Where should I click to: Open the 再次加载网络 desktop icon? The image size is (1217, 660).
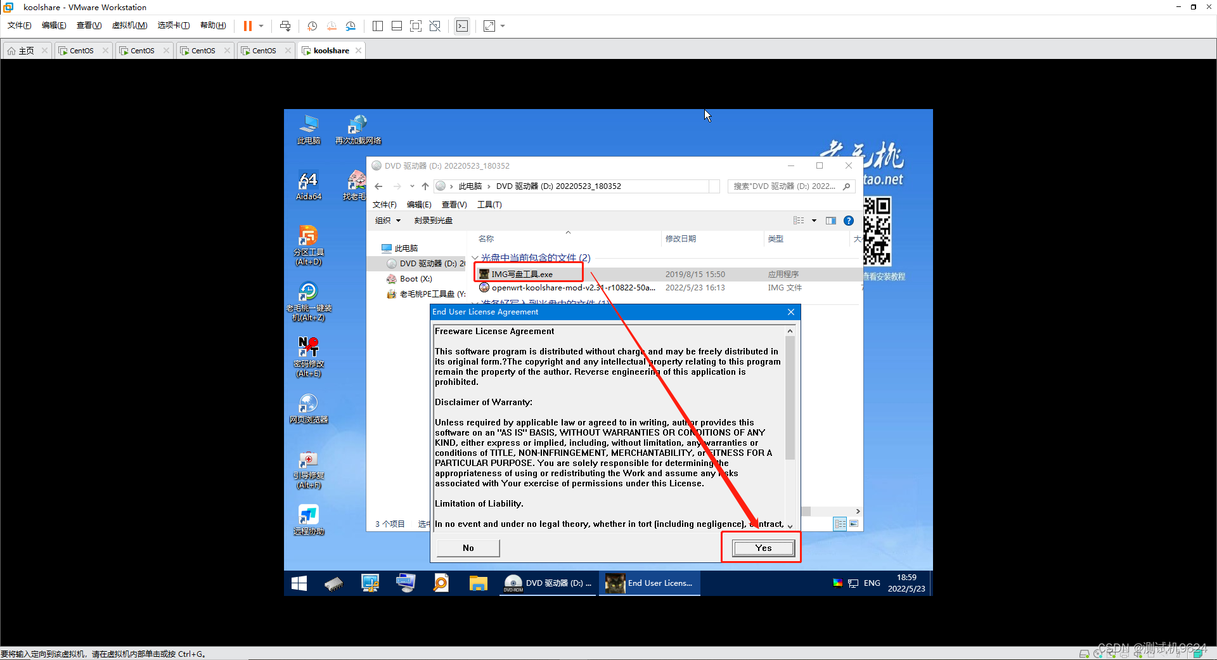(x=357, y=129)
